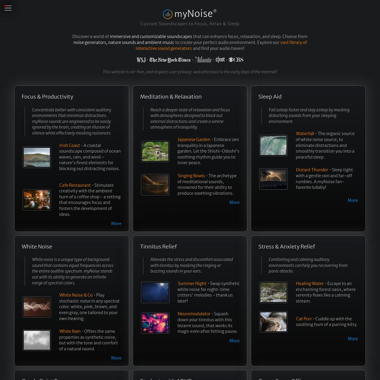The height and width of the screenshot is (380, 380).
Task: Click The New York Times logo
Action: click(x=170, y=60)
